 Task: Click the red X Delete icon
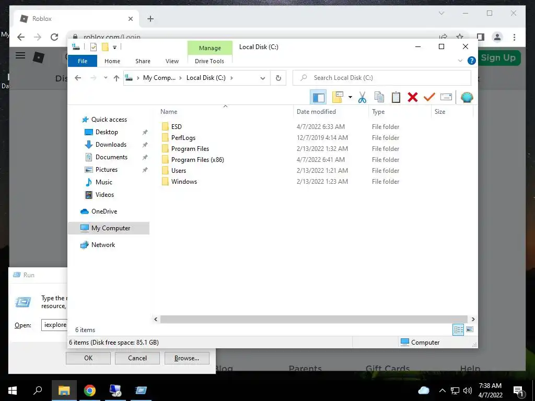[413, 97]
